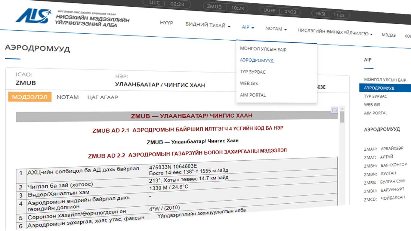Open ТУР ЗУРВАС link in right sidebar
This screenshot has height=231, width=411.
[x=375, y=96]
